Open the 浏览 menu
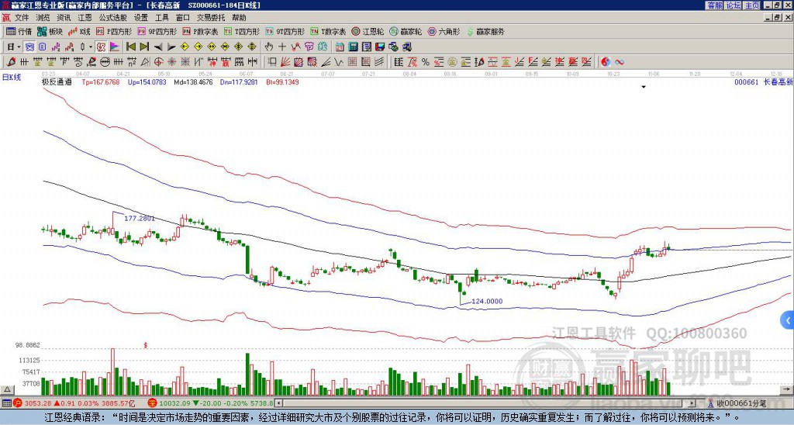 click(x=43, y=18)
